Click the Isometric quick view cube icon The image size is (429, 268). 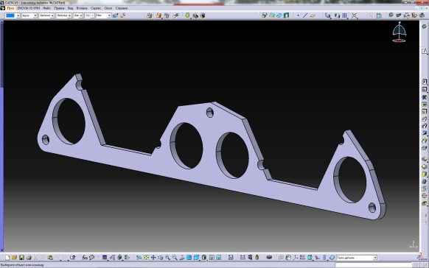coord(196,258)
